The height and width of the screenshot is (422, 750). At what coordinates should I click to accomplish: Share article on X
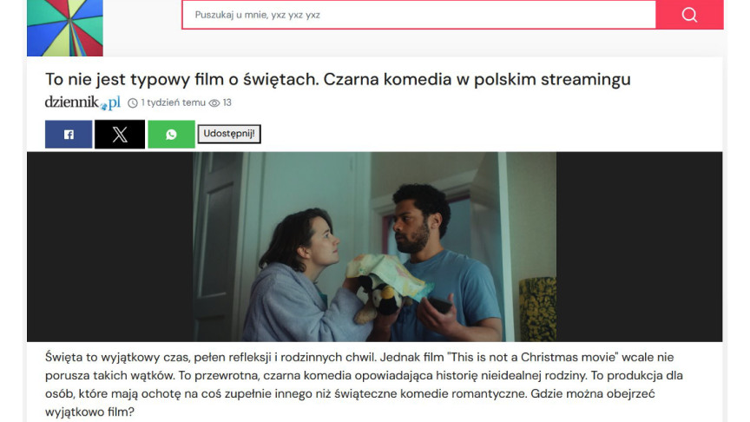click(120, 135)
